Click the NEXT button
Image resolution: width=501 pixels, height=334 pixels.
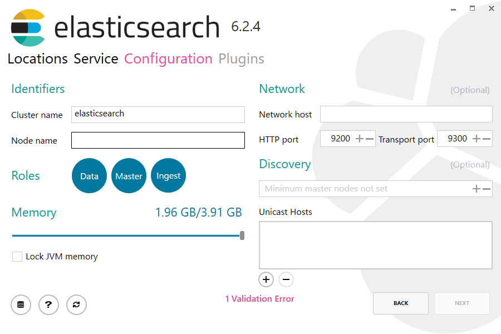(x=461, y=303)
